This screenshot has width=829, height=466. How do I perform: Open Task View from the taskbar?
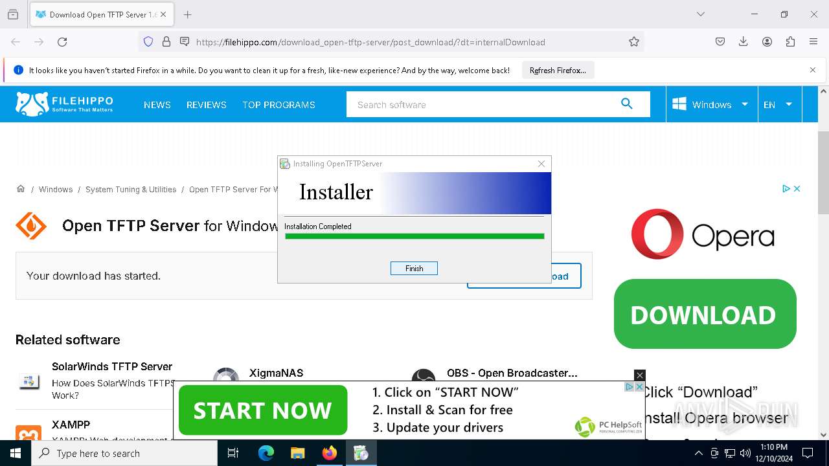coord(233,453)
